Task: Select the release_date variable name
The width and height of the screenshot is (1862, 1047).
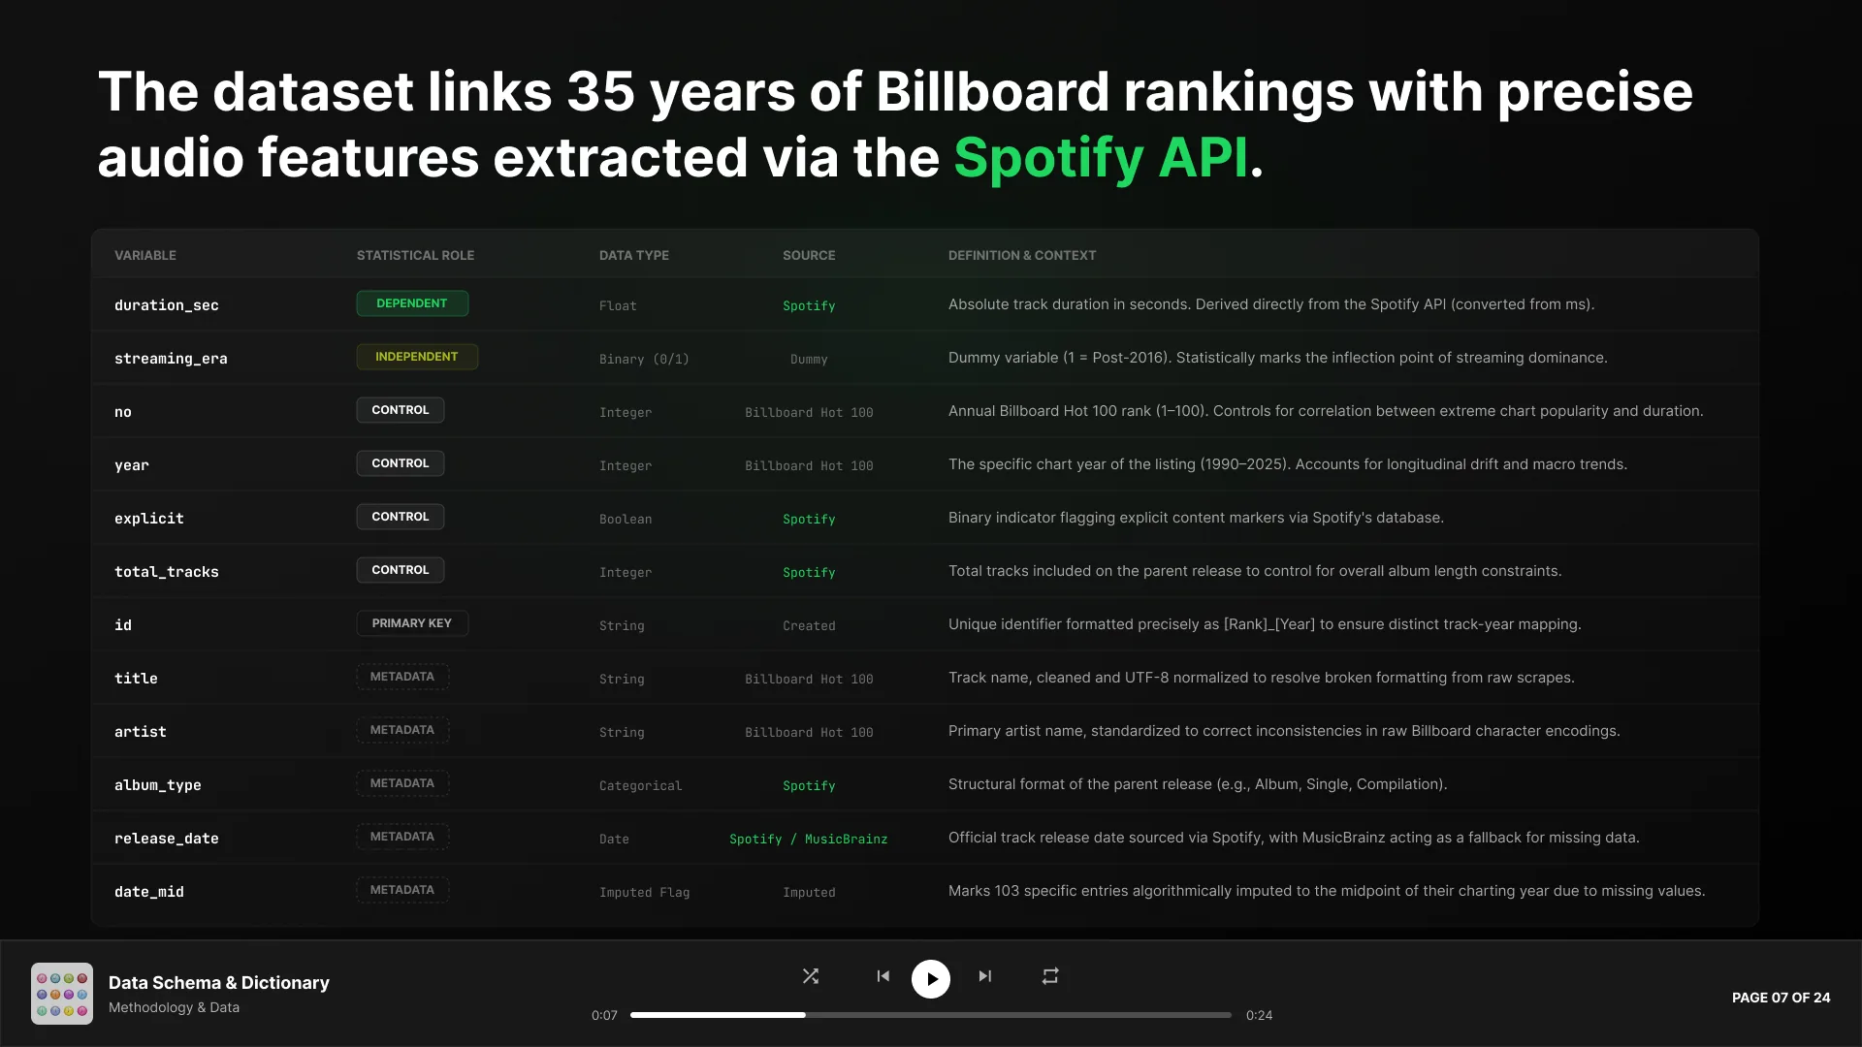Action: (x=167, y=839)
